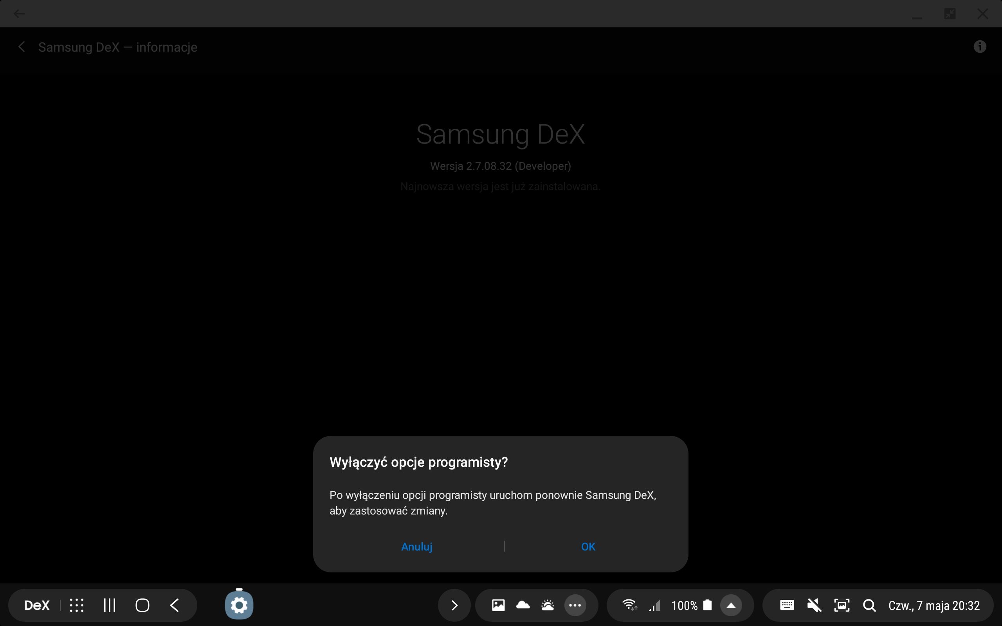
Task: Show recent apps
Action: click(109, 605)
